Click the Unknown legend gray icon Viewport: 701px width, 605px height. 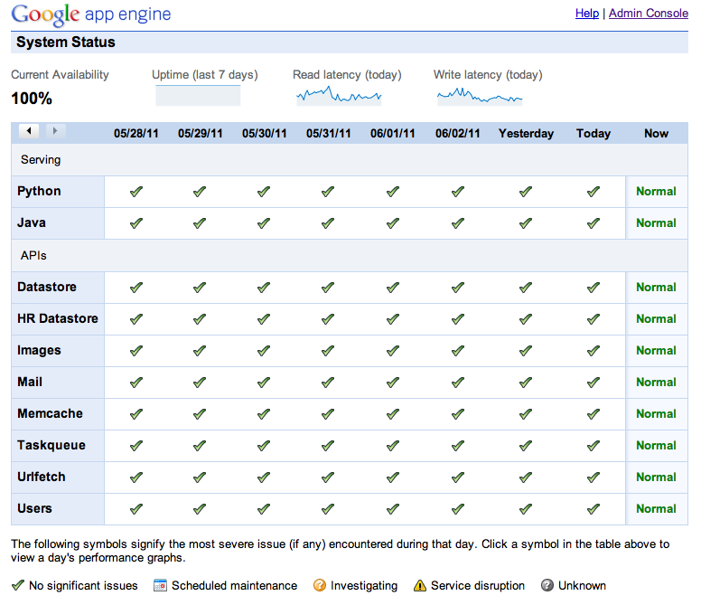coord(547,585)
